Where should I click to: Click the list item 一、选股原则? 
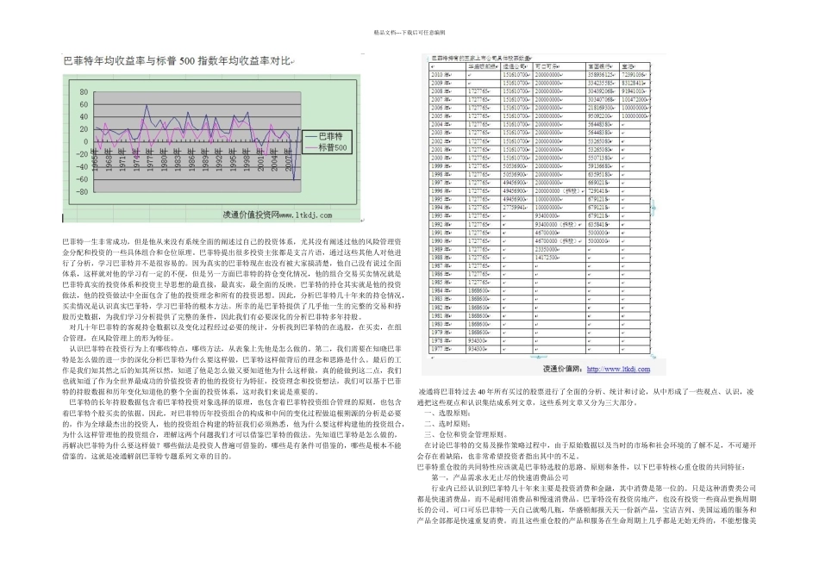click(447, 413)
